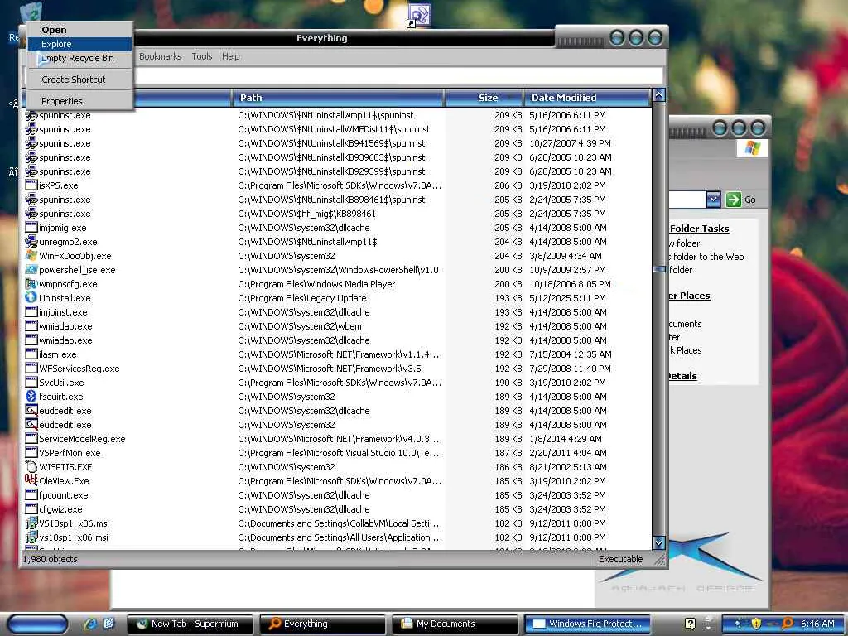Click the icon of fpcount.exe

(31, 494)
